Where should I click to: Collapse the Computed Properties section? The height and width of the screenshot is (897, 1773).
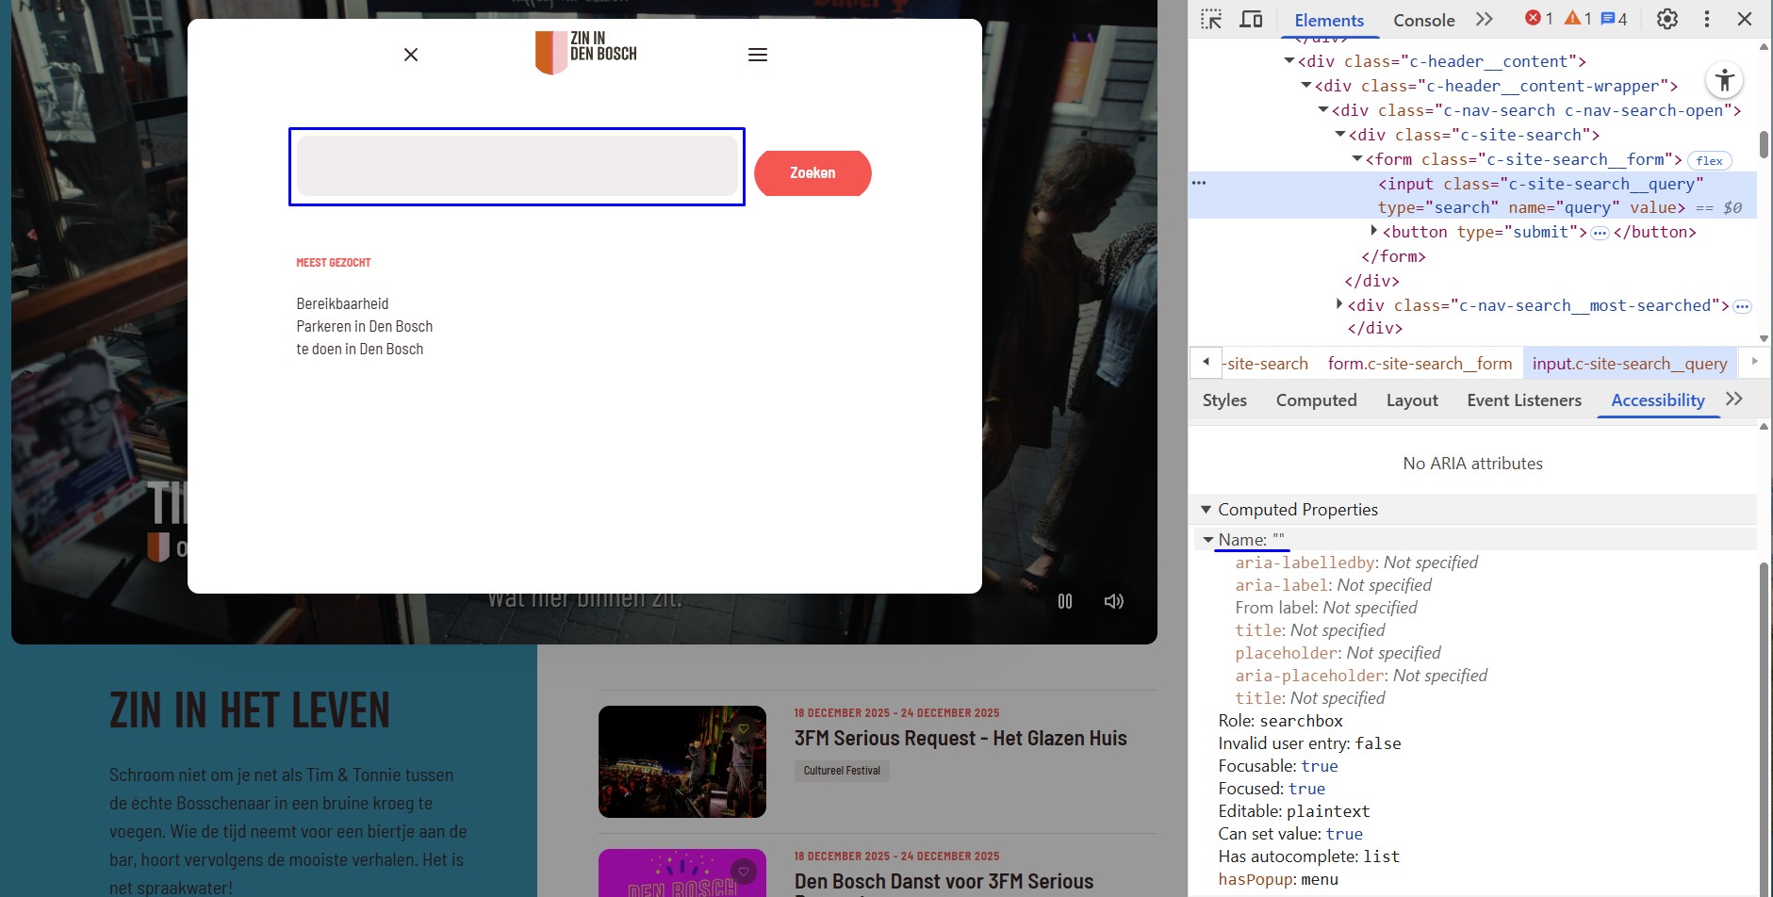click(x=1206, y=510)
